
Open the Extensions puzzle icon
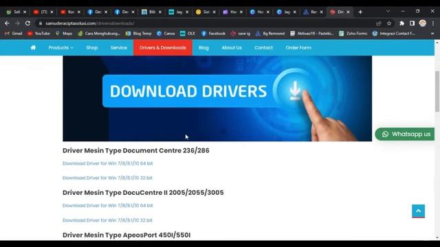point(401,23)
